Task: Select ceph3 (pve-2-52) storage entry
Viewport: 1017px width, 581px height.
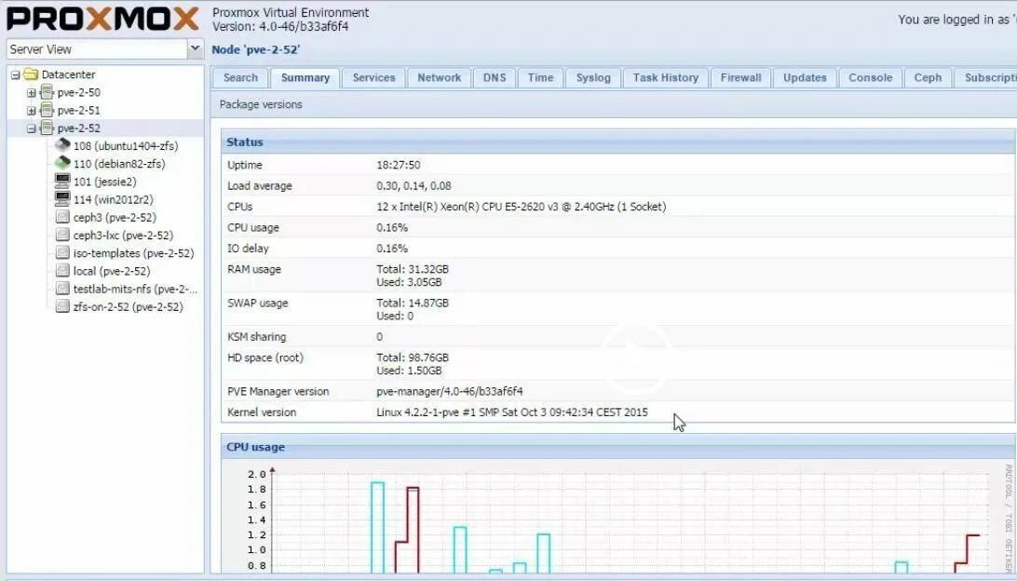Action: pyautogui.click(x=115, y=217)
